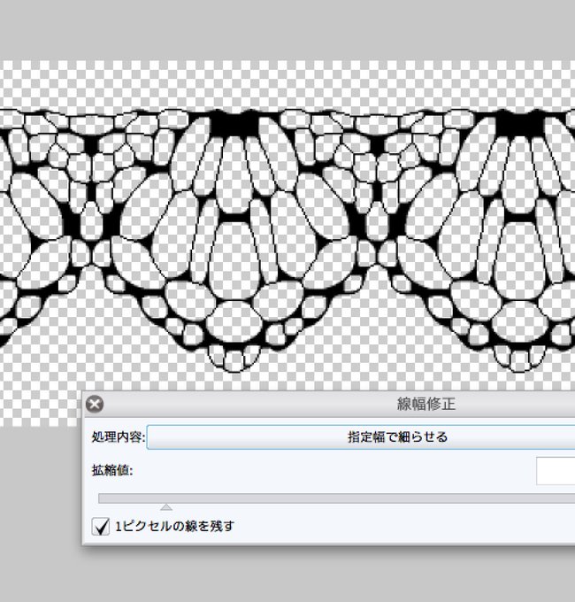Open the 処理内容 dropdown

(x=361, y=437)
